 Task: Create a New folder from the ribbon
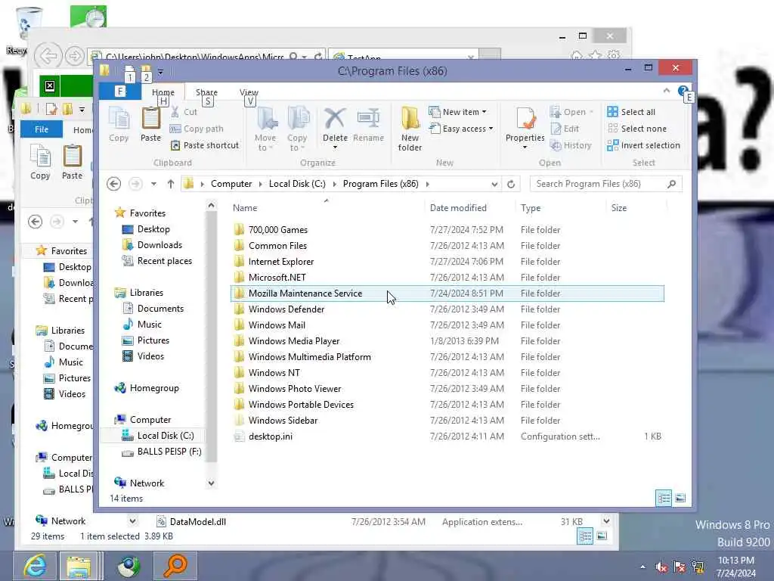tap(410, 129)
